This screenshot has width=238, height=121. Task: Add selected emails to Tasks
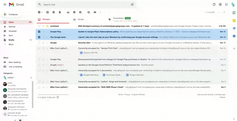coord(80,12)
